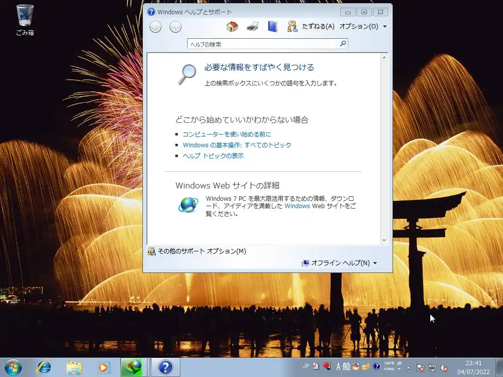503x377 pixels.
Task: Open the network status tray icon
Action: point(432,368)
